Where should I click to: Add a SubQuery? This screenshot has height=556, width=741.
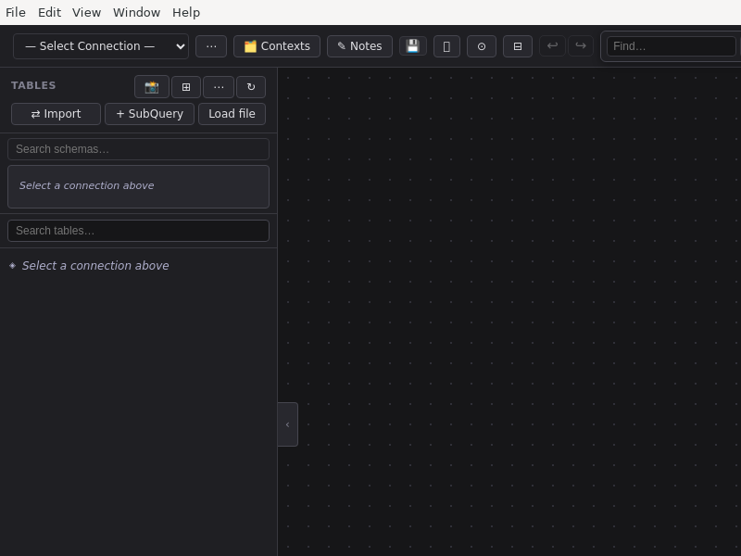[149, 114]
